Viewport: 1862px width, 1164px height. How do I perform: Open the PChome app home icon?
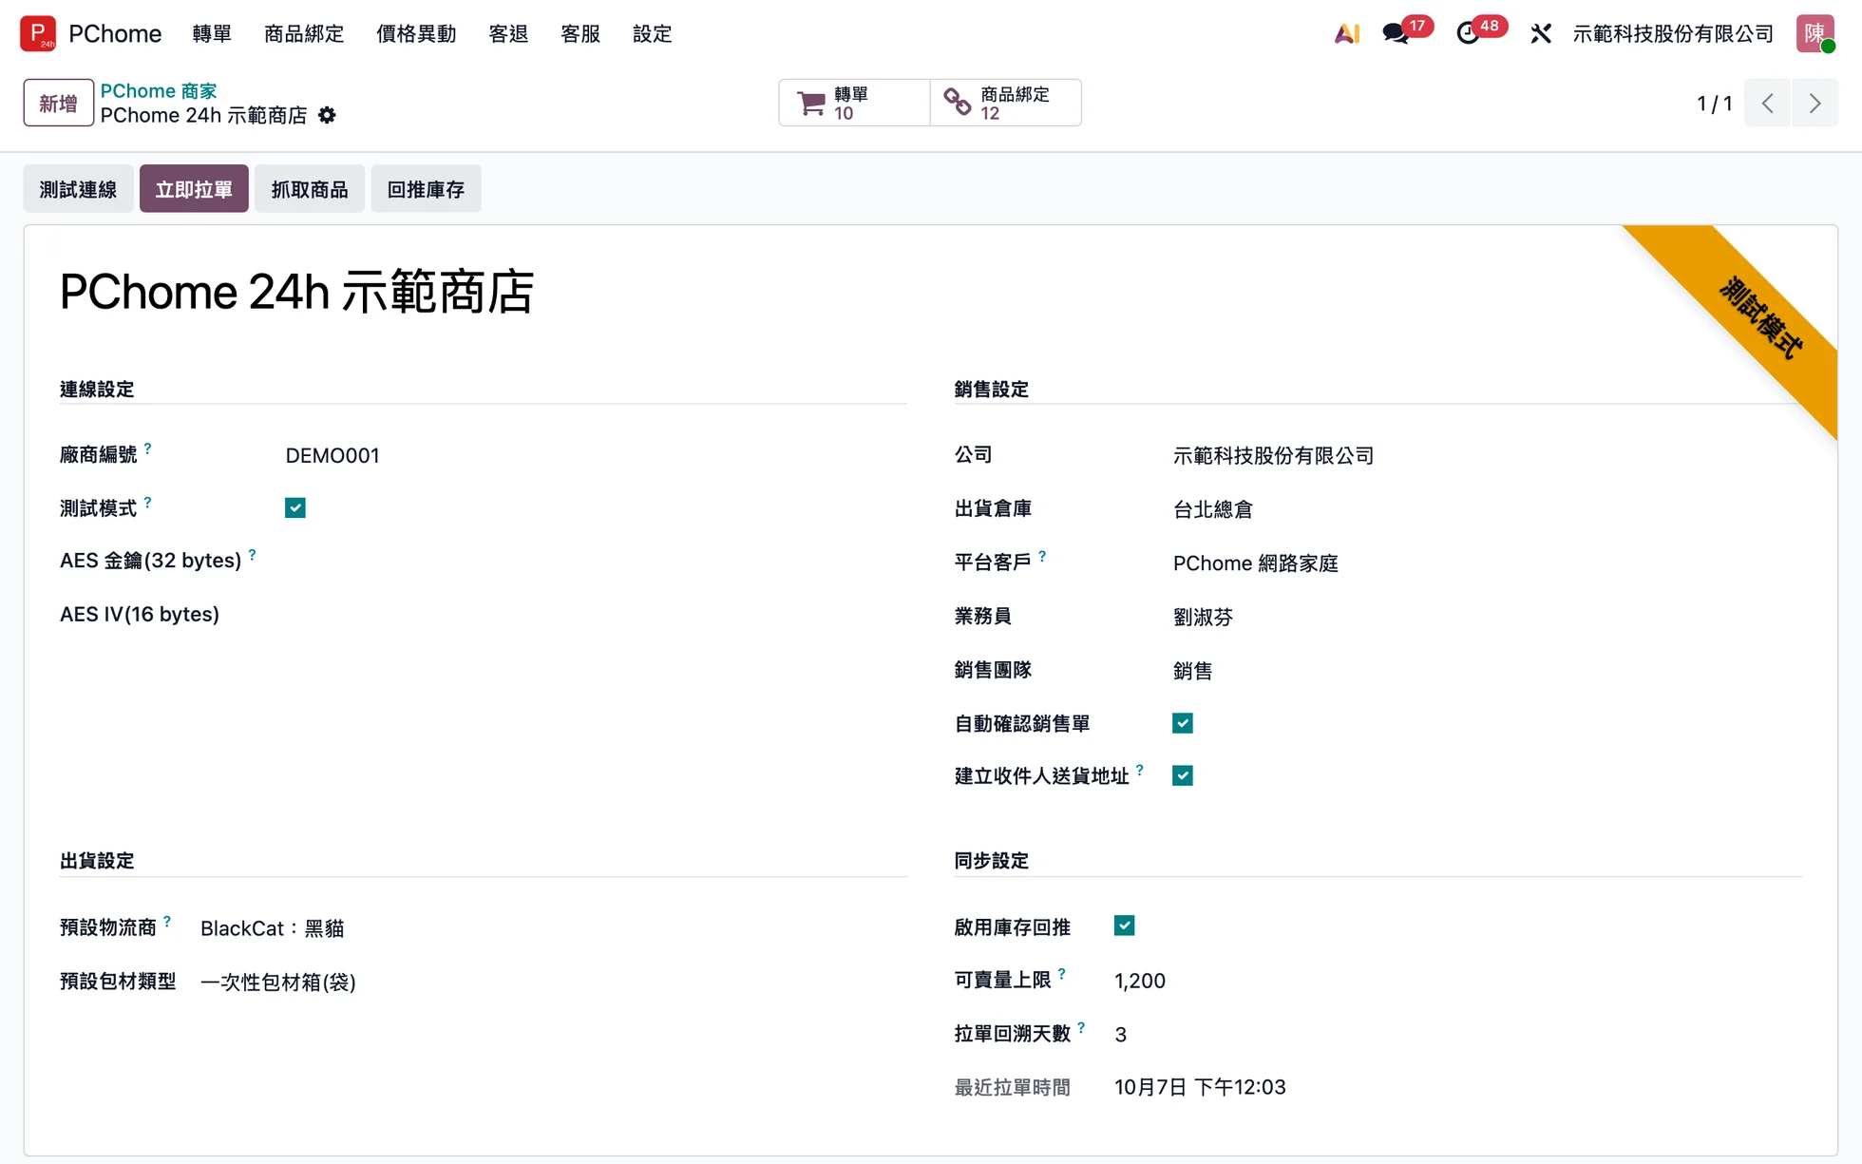point(38,33)
